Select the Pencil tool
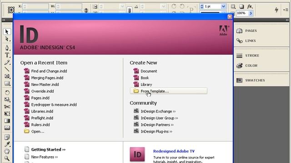This screenshot has width=291, height=163. 7,62
